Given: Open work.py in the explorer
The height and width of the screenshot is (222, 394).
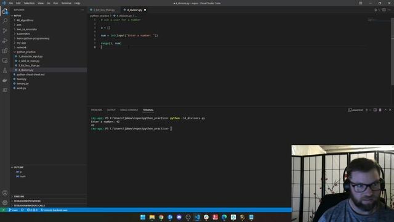Looking at the screenshot, I should click(x=22, y=88).
